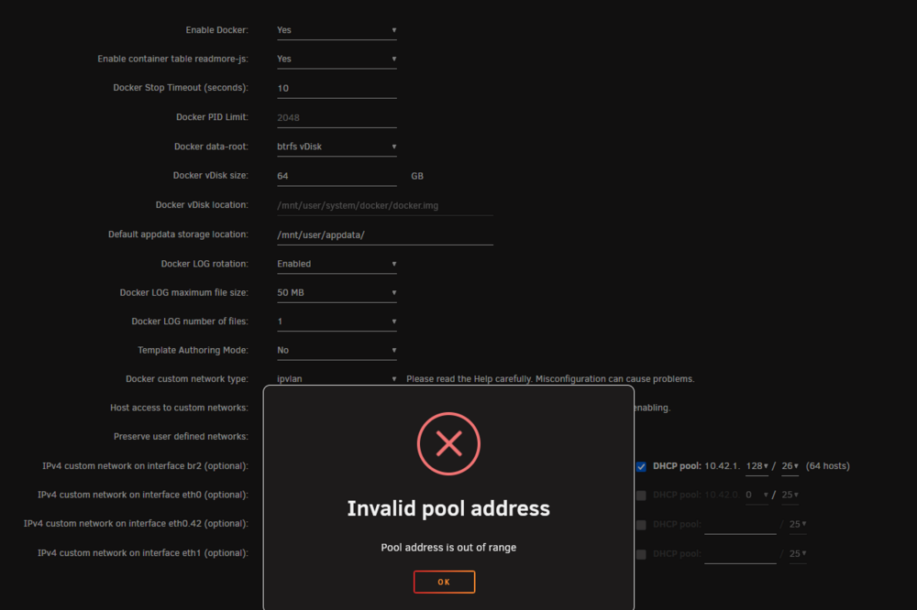Click 'IPv4 custom network on interface eth1' label
This screenshot has width=917, height=610.
click(143, 552)
